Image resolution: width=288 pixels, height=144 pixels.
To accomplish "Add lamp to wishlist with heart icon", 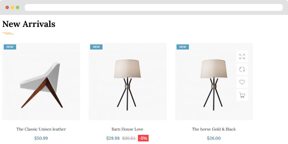I will [x=242, y=82].
